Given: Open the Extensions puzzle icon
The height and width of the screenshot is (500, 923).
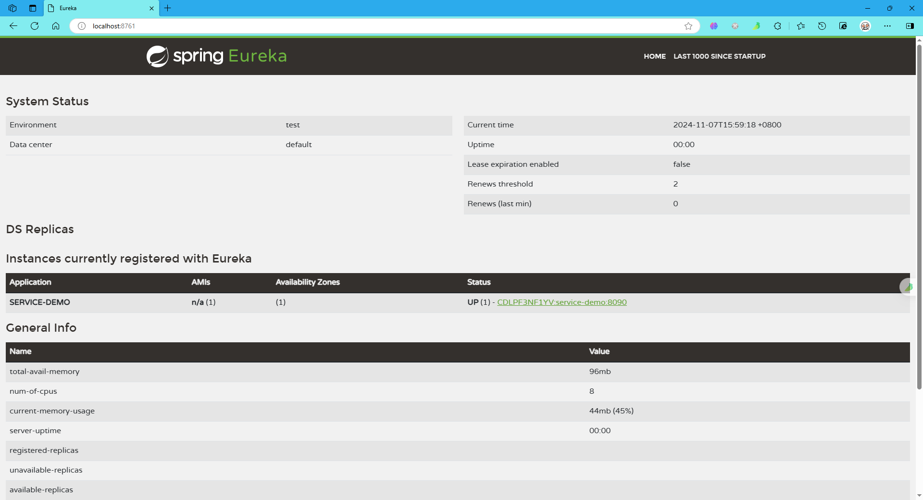Looking at the screenshot, I should [777, 26].
